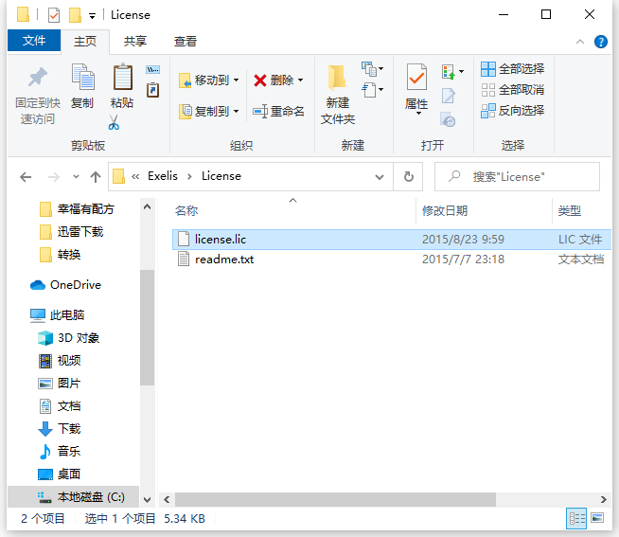Click License in the address breadcrumb
Image resolution: width=619 pixels, height=537 pixels.
tap(221, 176)
